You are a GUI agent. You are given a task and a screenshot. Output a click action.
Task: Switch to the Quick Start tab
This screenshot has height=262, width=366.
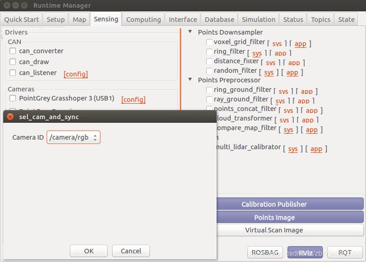(21, 19)
